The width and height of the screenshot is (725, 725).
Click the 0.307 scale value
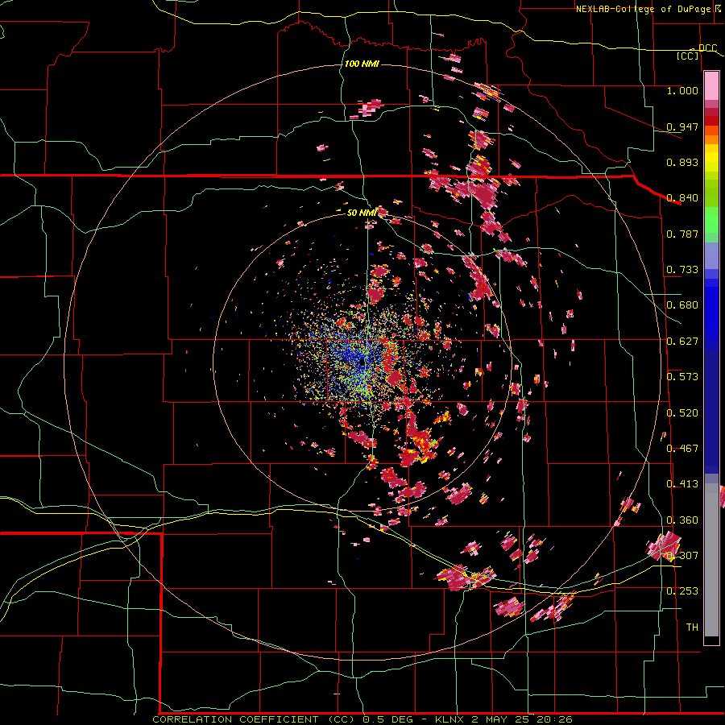click(x=682, y=556)
